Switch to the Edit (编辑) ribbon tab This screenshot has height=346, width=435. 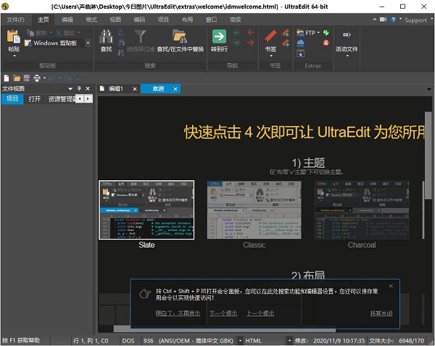click(x=67, y=20)
